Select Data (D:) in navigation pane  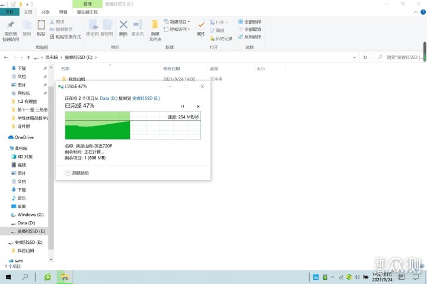click(23, 223)
